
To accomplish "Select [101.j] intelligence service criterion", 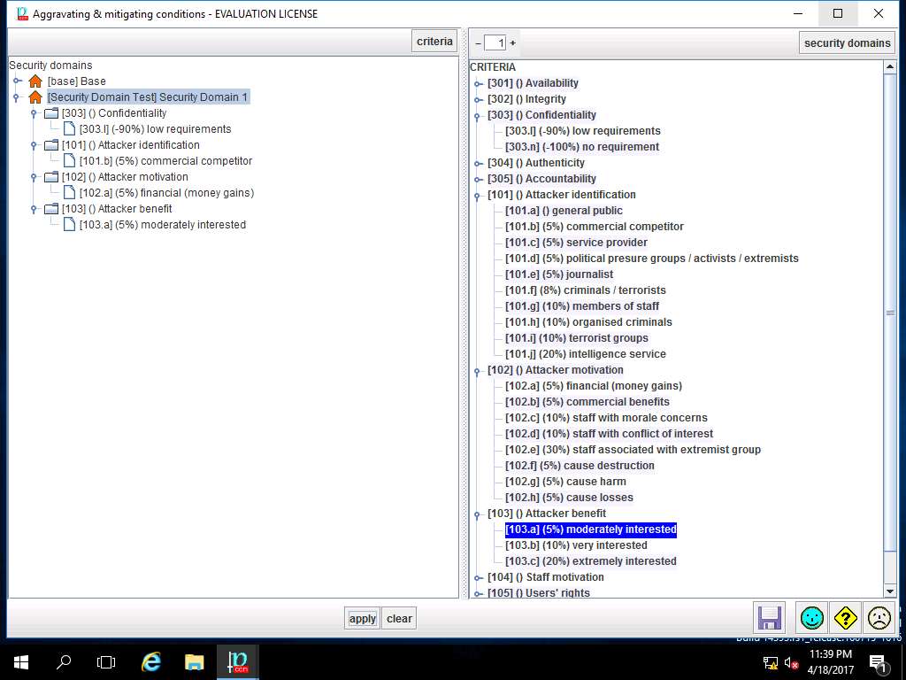I will (586, 354).
